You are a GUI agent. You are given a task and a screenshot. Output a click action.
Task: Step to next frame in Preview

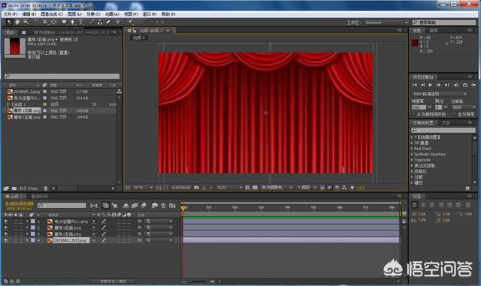point(439,85)
